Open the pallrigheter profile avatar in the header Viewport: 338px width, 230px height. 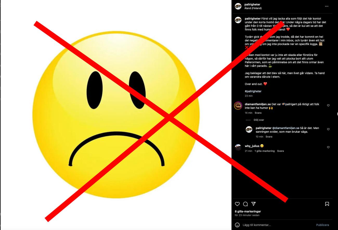(x=238, y=6)
